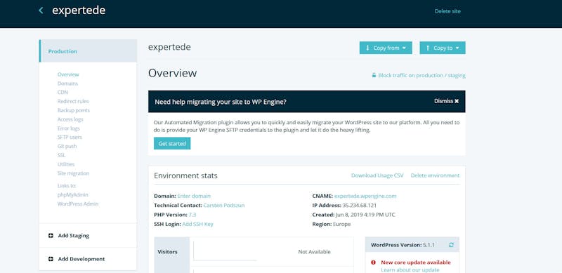The width and height of the screenshot is (562, 273).
Task: Open the CDN section
Action: (63, 93)
